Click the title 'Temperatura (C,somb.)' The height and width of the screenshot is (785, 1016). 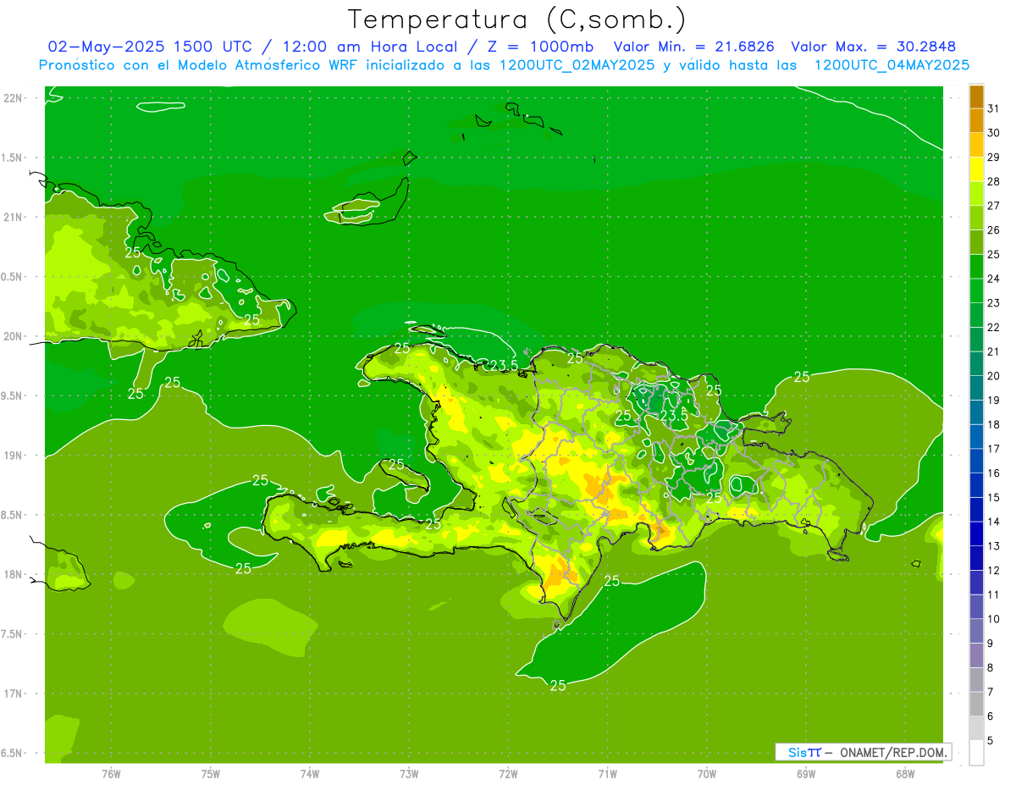516,19
